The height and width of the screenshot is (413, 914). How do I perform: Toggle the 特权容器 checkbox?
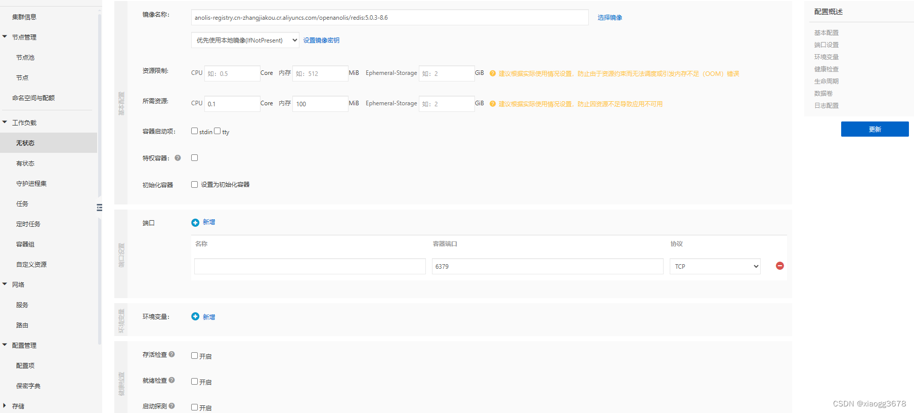tap(194, 157)
